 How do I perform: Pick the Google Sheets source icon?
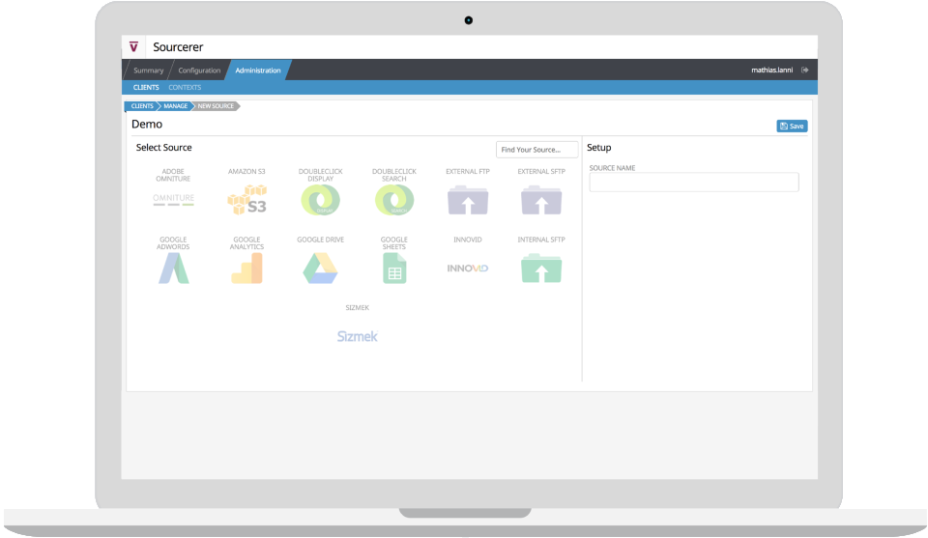point(394,269)
